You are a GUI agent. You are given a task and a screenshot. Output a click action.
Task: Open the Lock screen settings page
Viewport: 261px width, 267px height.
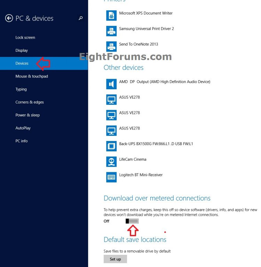click(25, 37)
